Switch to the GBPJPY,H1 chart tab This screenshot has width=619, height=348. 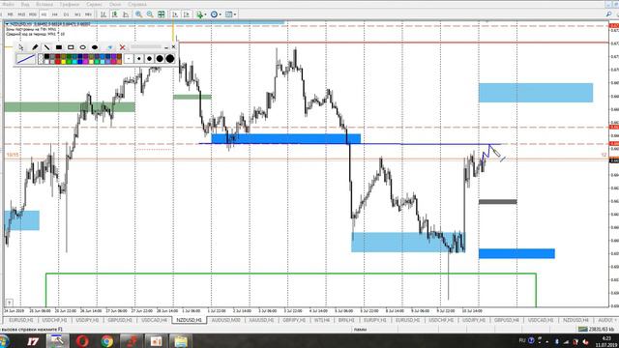pos(294,320)
